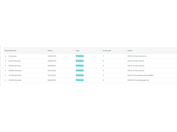This screenshot has height=132, width=177.
Task: Click the Werking badge dated 15/06/2018
Action: tap(80, 56)
